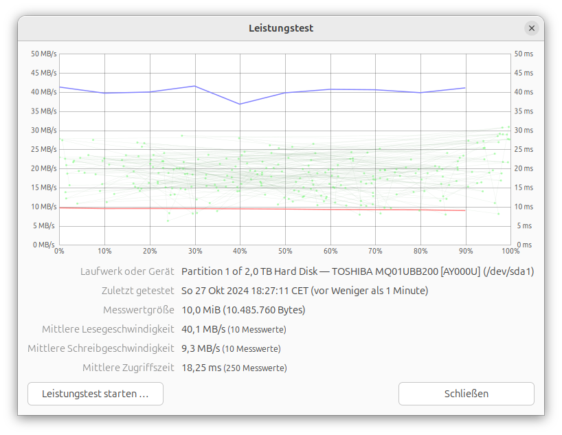Click the Laufwerk oder Gerät label
The image size is (562, 435).
[127, 271]
